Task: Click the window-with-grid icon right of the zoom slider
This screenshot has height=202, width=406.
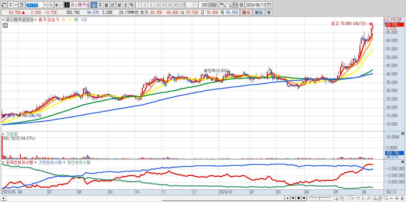Action: coord(336,198)
